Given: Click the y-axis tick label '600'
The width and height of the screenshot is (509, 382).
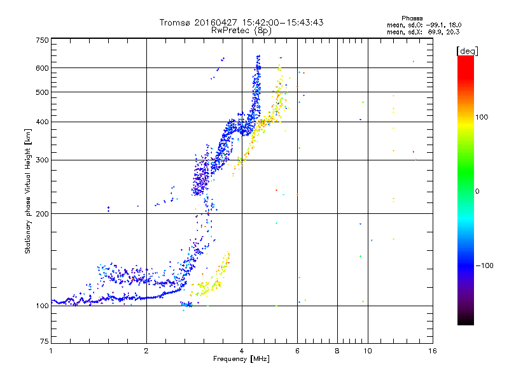Looking at the screenshot, I should [x=42, y=68].
